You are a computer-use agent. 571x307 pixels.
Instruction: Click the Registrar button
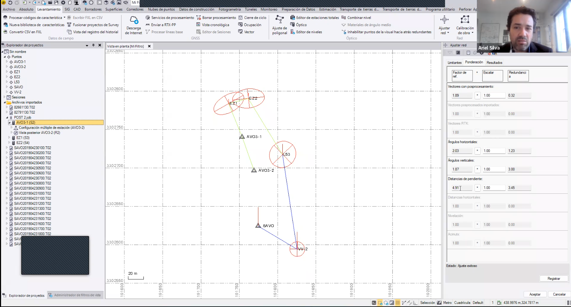click(x=554, y=278)
